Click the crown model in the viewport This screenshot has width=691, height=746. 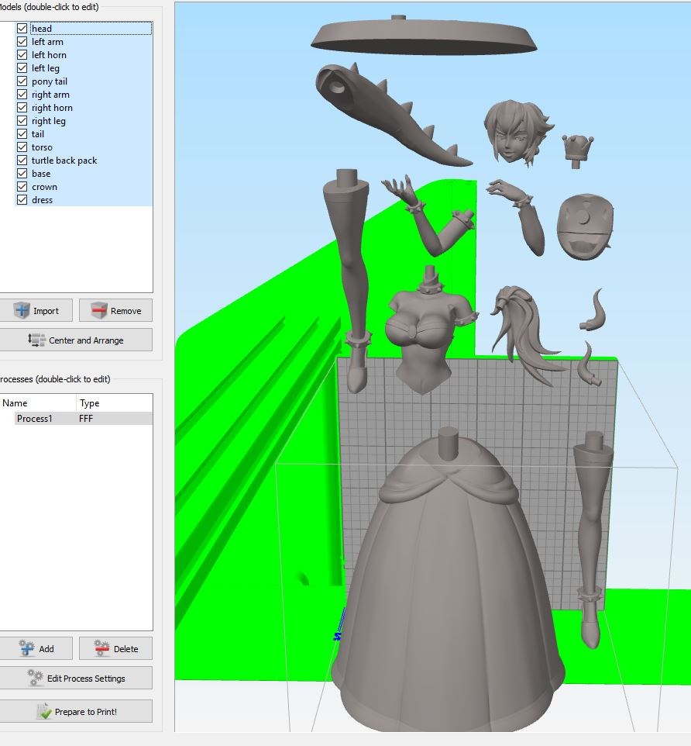point(579,150)
